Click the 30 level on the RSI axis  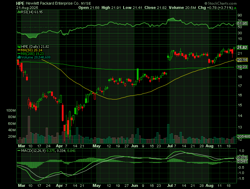(240, 33)
